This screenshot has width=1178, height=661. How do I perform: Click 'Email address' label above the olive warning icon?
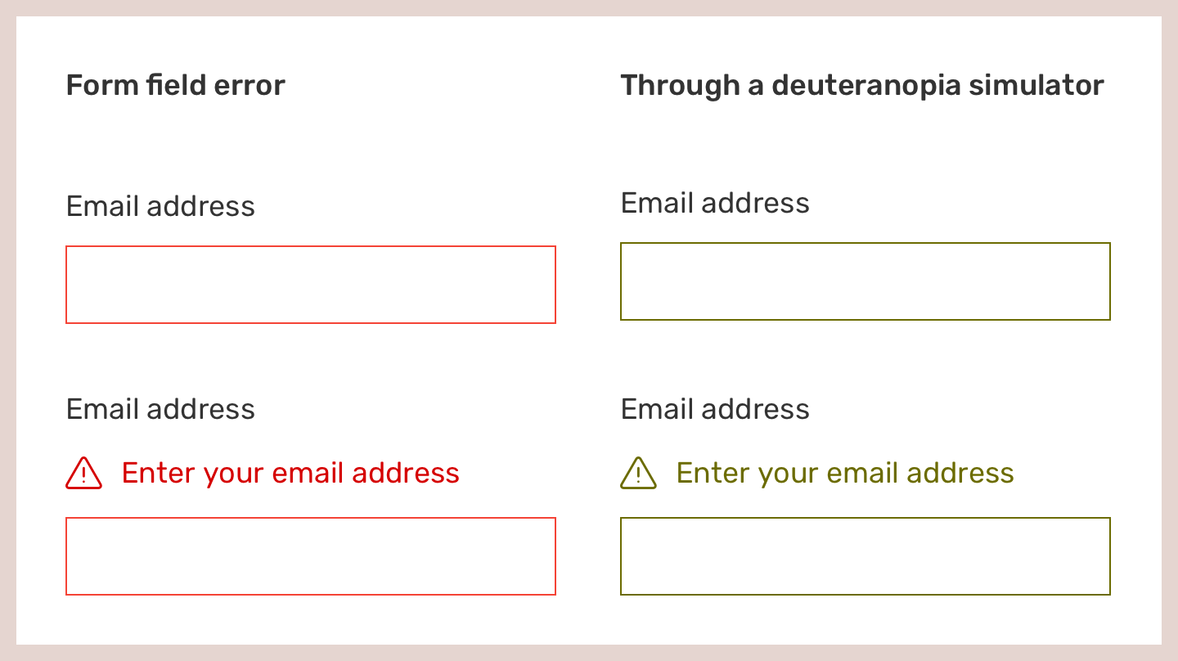pyautogui.click(x=715, y=409)
